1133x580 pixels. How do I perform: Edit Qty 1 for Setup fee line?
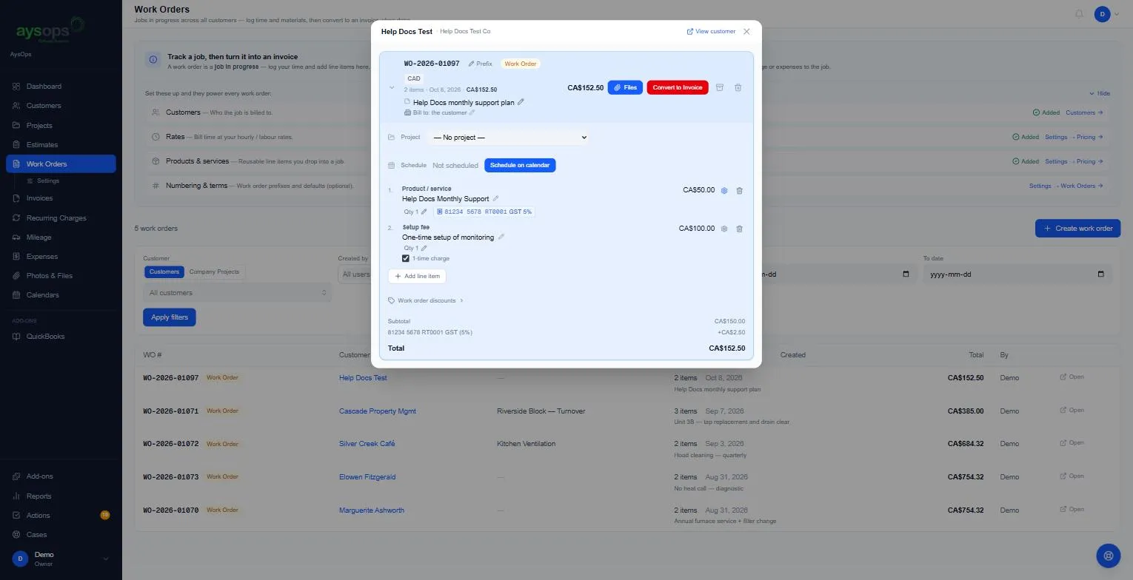(x=424, y=248)
